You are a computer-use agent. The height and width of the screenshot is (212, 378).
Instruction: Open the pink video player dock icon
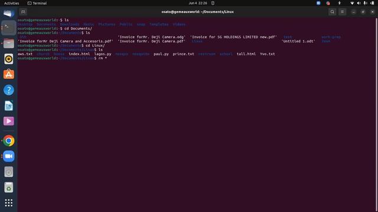click(9, 121)
